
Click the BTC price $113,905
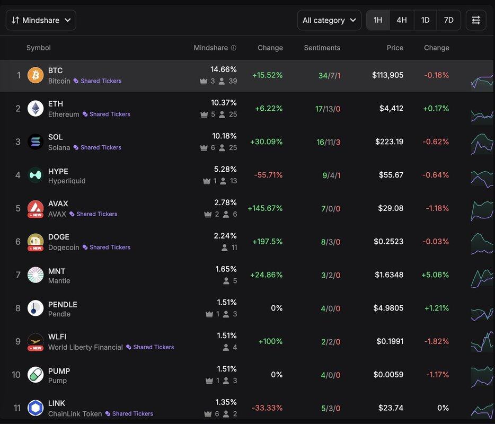[387, 75]
